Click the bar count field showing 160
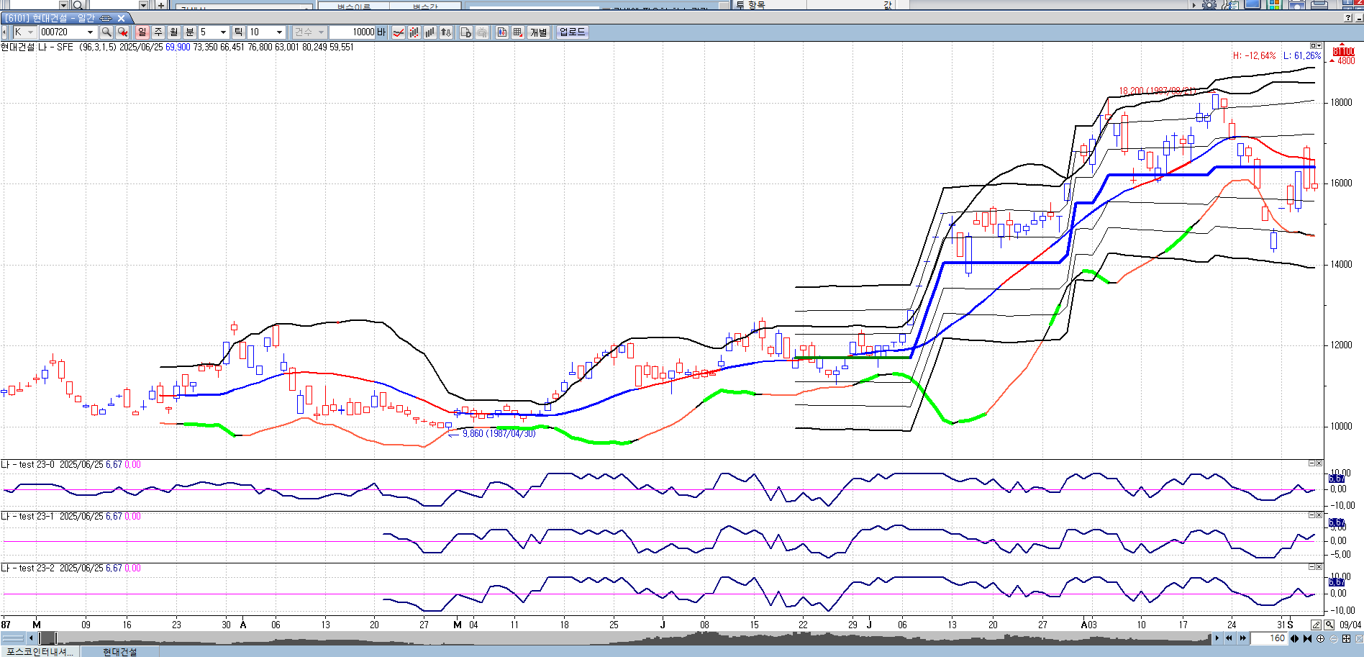The image size is (1364, 657). click(x=1270, y=638)
